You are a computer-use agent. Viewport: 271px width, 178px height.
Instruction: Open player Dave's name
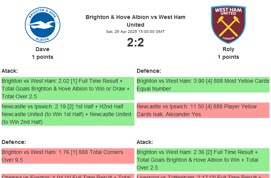pos(43,49)
